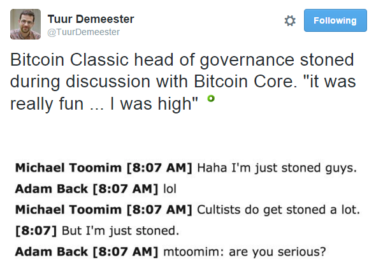Click Adam Back's "lol" message
The width and height of the screenshot is (383, 276).
coord(170,189)
